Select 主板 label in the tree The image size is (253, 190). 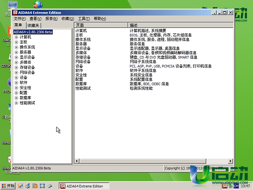[x=24, y=42]
